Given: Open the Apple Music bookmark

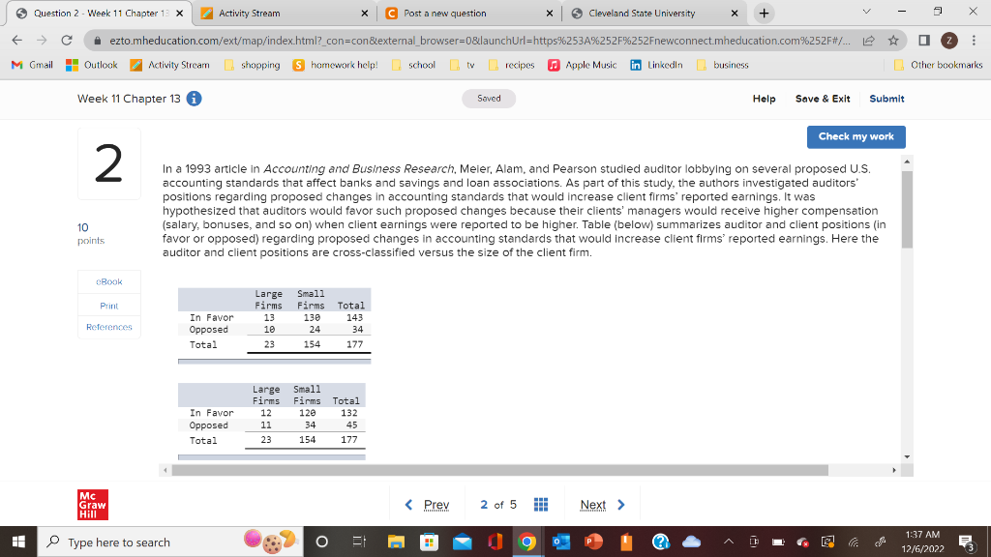Looking at the screenshot, I should point(582,65).
